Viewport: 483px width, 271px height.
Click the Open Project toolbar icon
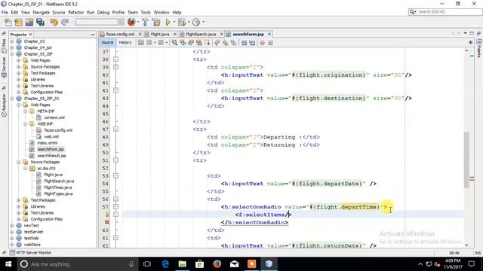click(x=29, y=22)
